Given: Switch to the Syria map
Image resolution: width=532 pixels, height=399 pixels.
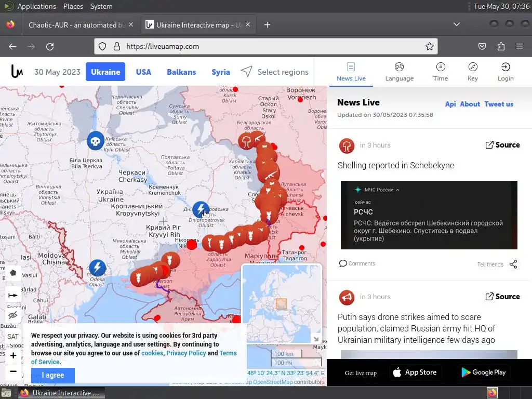Looking at the screenshot, I should [220, 72].
